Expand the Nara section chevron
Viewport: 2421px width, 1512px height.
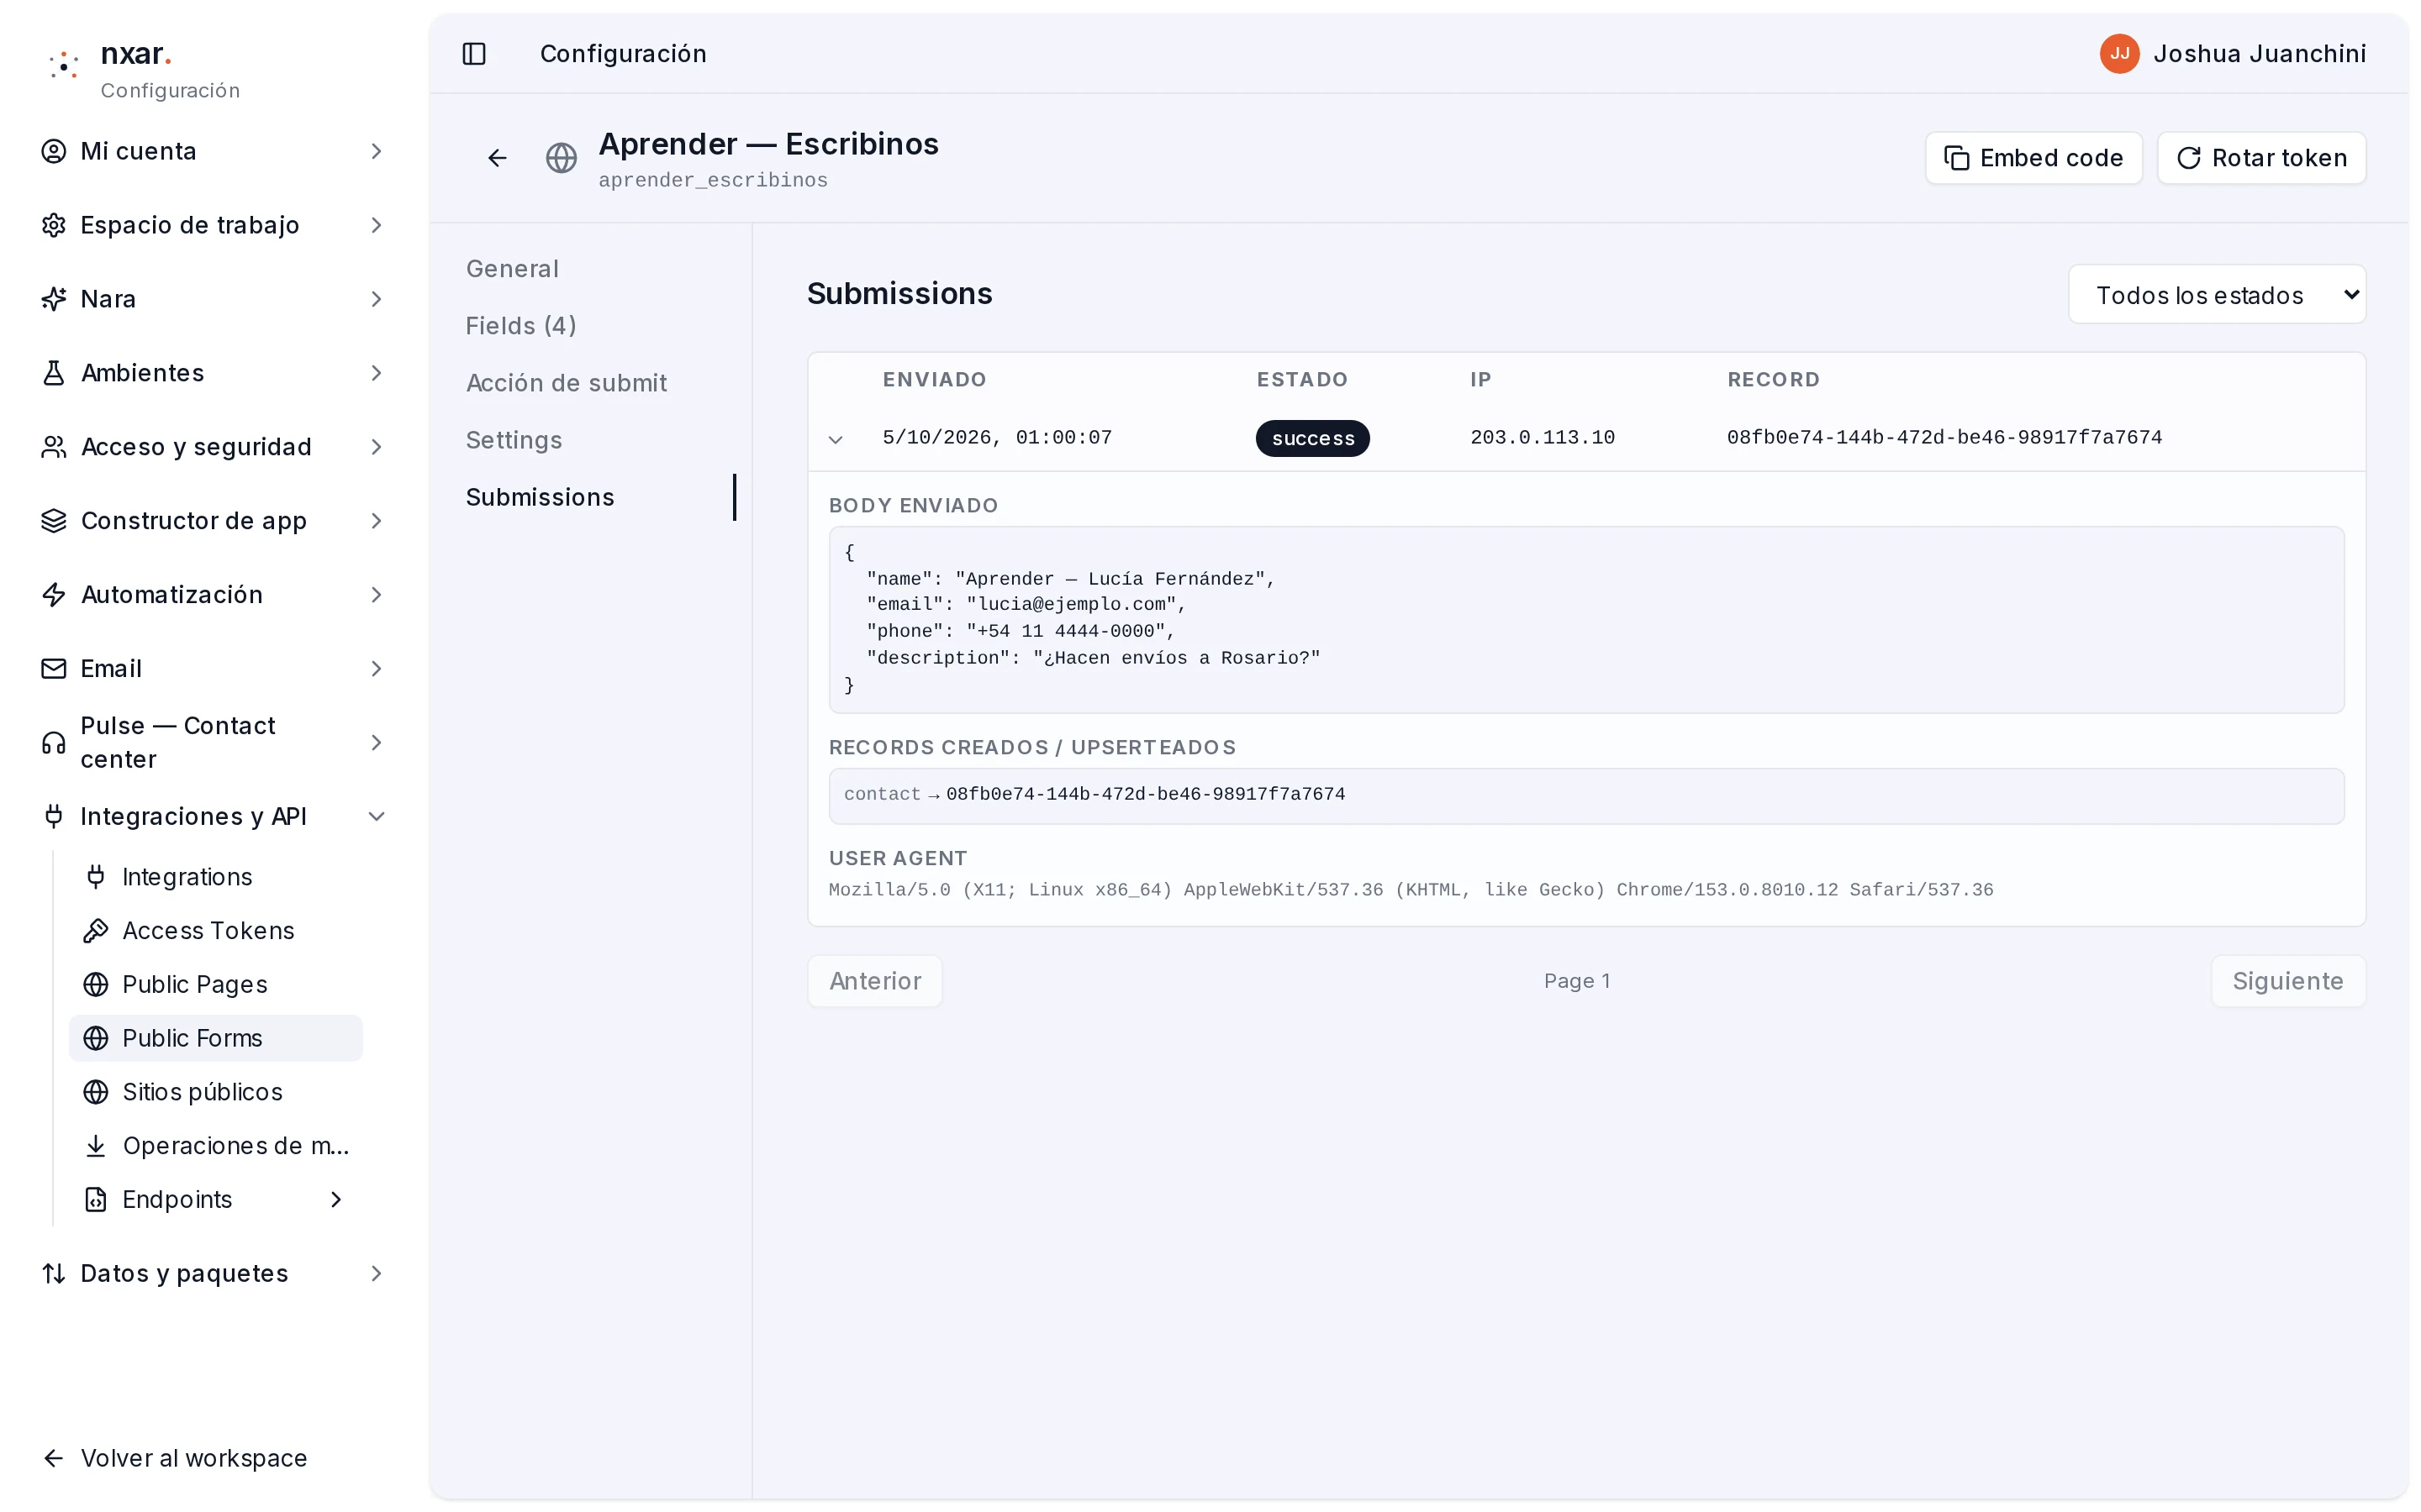click(377, 299)
